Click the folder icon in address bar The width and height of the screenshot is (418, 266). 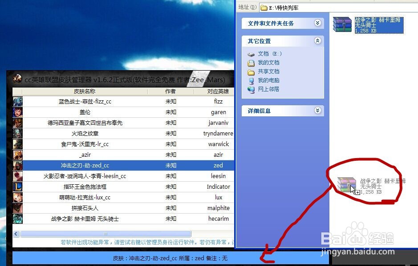pos(264,8)
